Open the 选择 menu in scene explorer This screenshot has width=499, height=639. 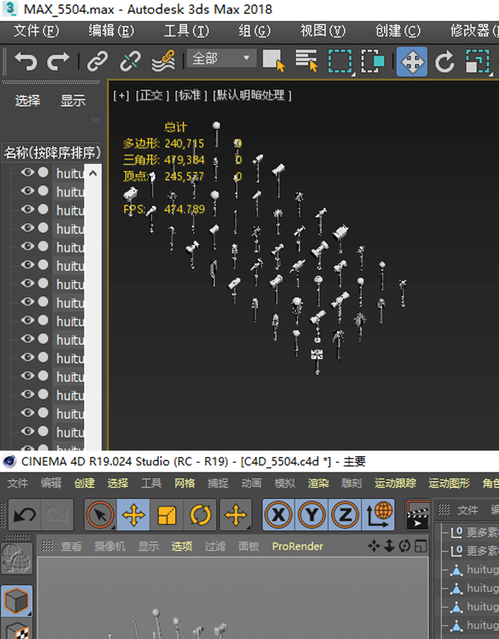pos(28,101)
